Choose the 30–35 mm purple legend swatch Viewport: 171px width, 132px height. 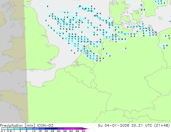click(61, 128)
